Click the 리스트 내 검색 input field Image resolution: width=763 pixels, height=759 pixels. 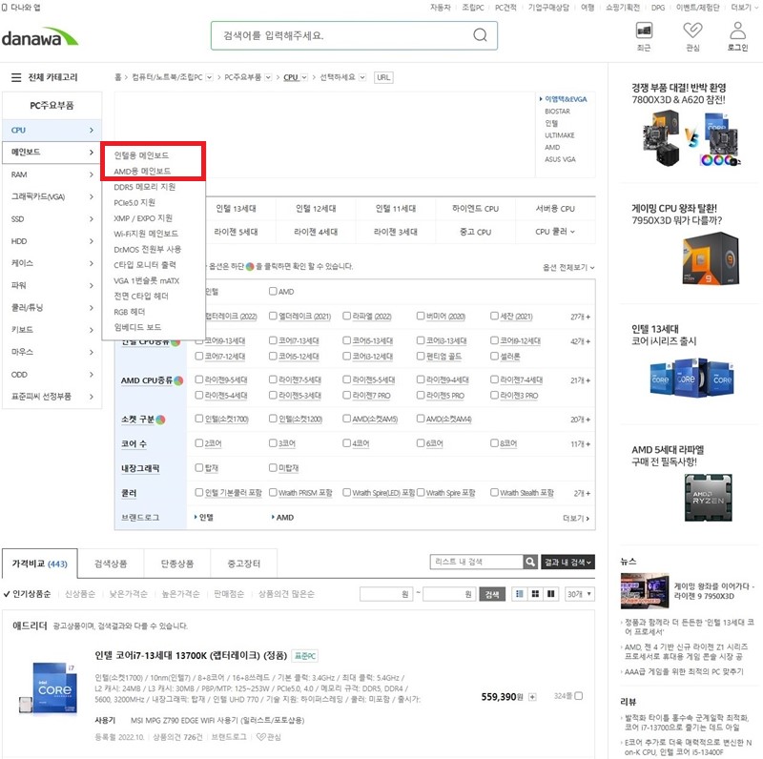(476, 562)
